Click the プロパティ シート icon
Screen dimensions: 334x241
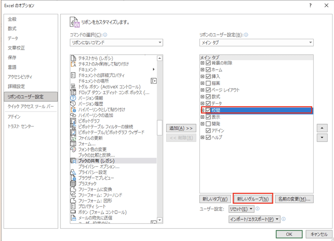point(73,206)
